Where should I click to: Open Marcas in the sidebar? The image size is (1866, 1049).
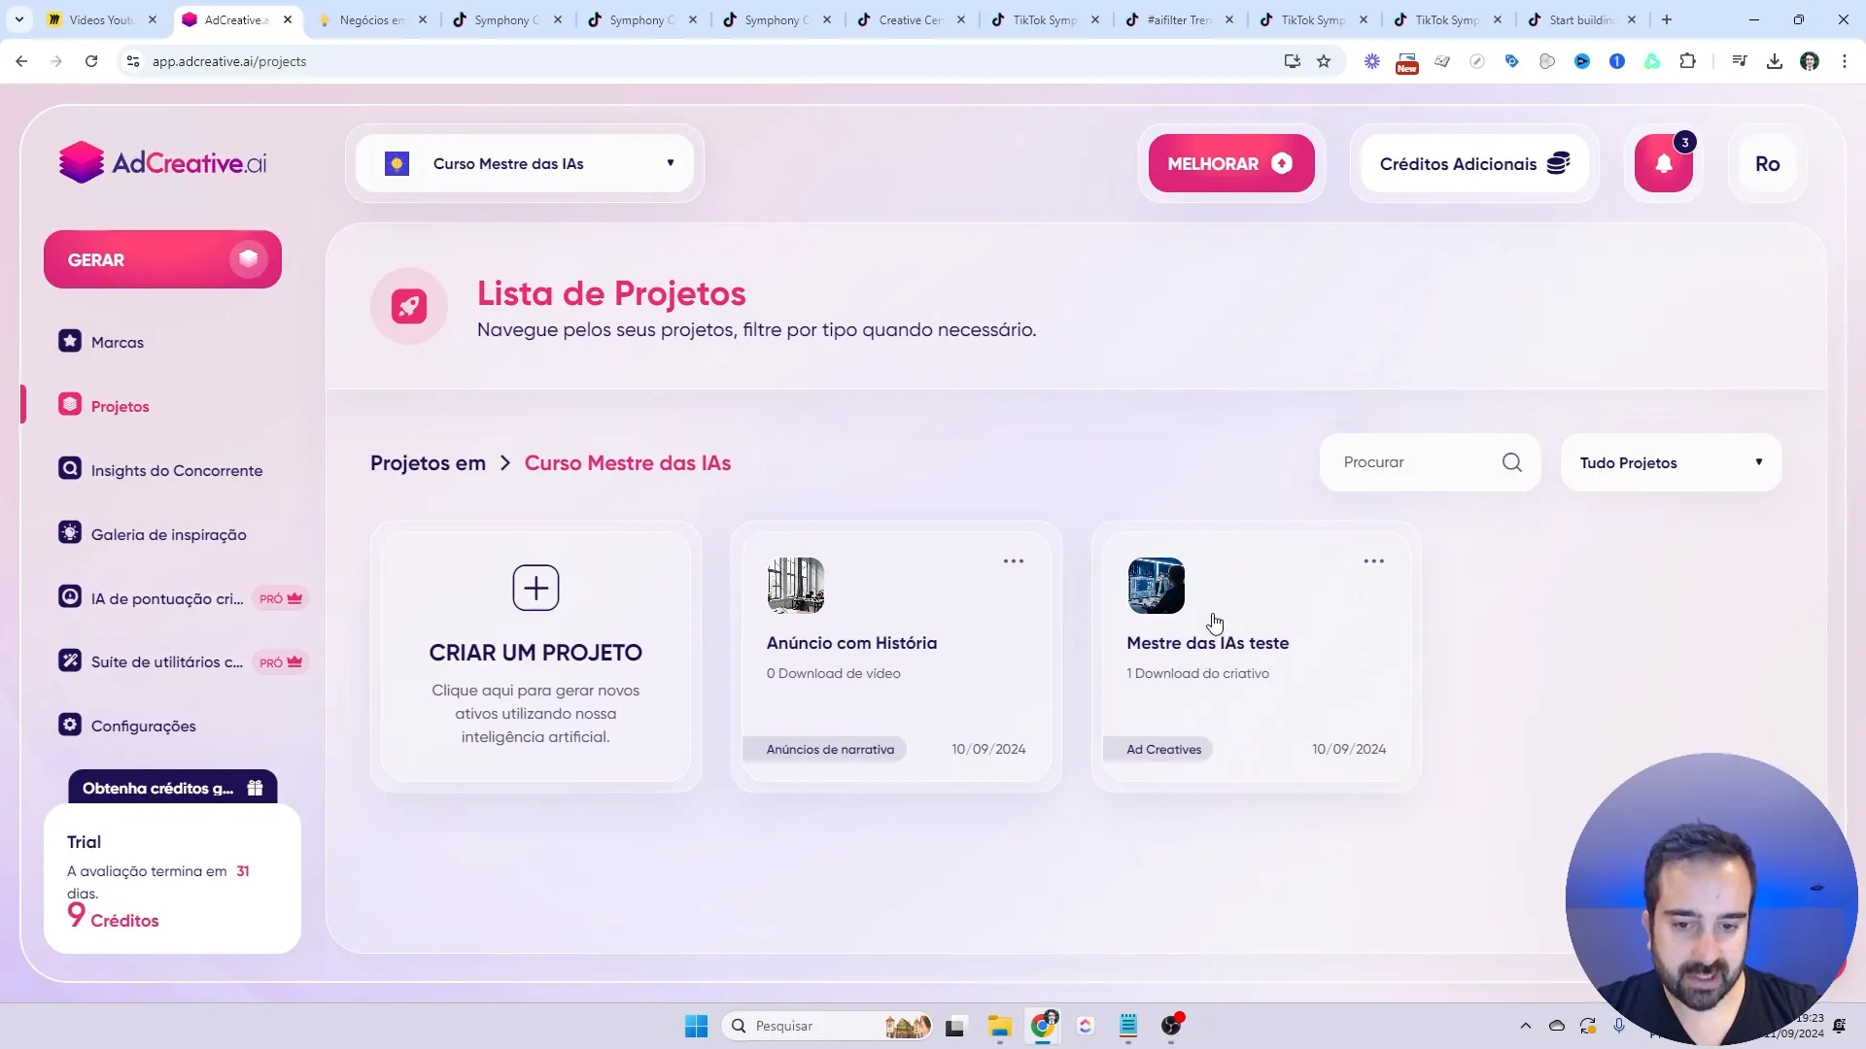(x=118, y=342)
